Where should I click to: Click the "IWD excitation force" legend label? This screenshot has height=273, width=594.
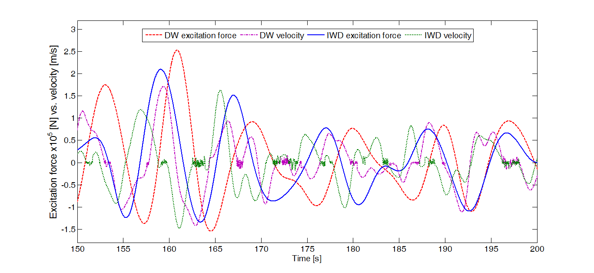[364, 36]
